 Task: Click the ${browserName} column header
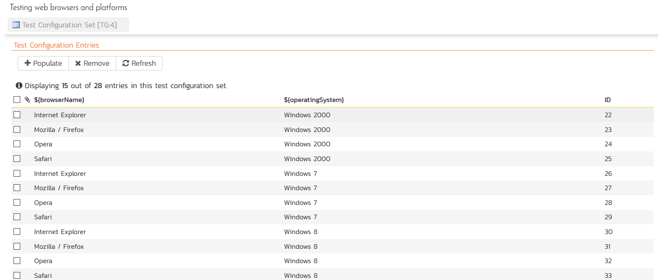[59, 100]
